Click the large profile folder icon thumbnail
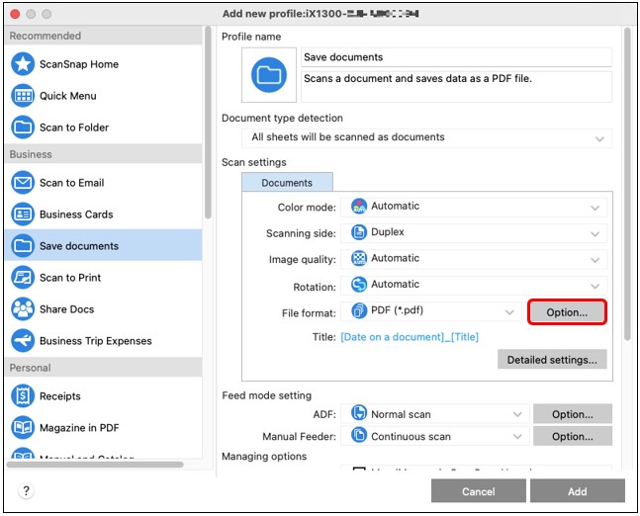640x516 pixels. click(x=269, y=75)
